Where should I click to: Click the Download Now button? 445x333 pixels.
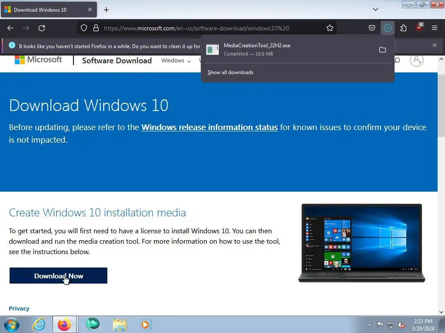coord(59,275)
